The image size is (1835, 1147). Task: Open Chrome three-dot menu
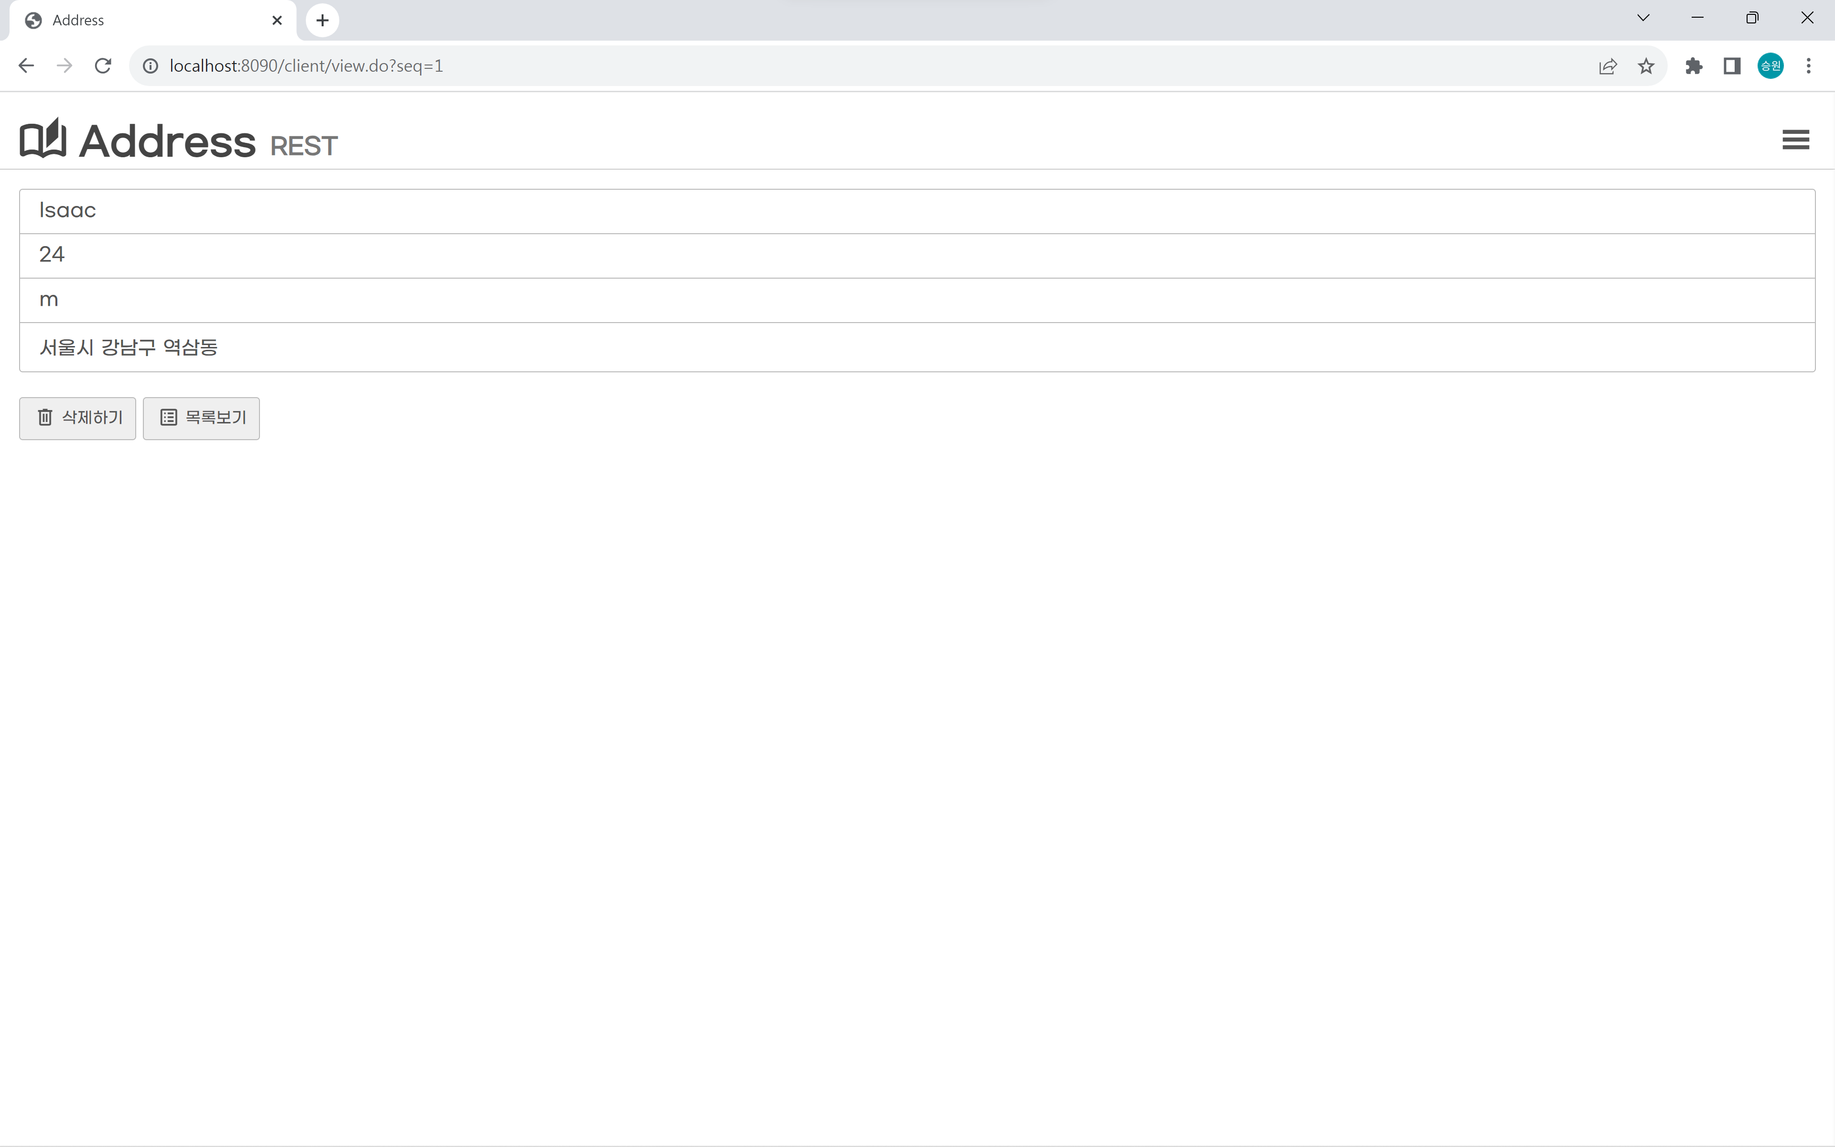click(1808, 66)
